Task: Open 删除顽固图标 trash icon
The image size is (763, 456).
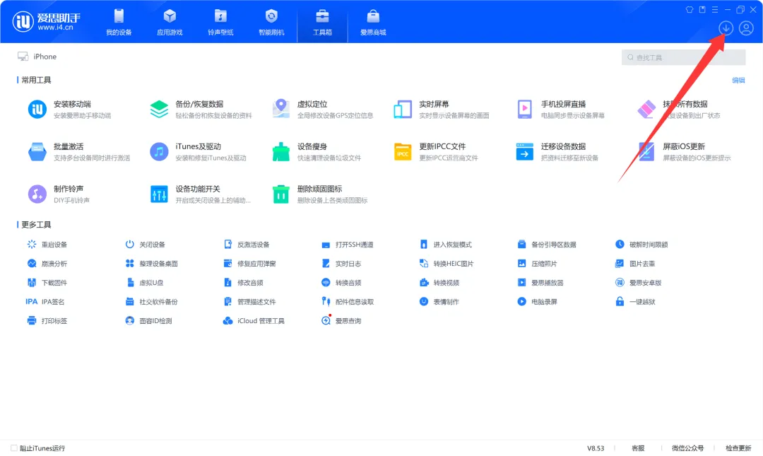Action: point(280,194)
